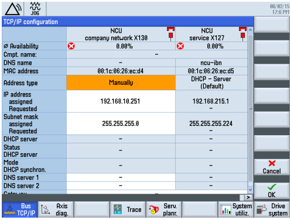
Task: Open Drive system softkey
Action: point(272,209)
